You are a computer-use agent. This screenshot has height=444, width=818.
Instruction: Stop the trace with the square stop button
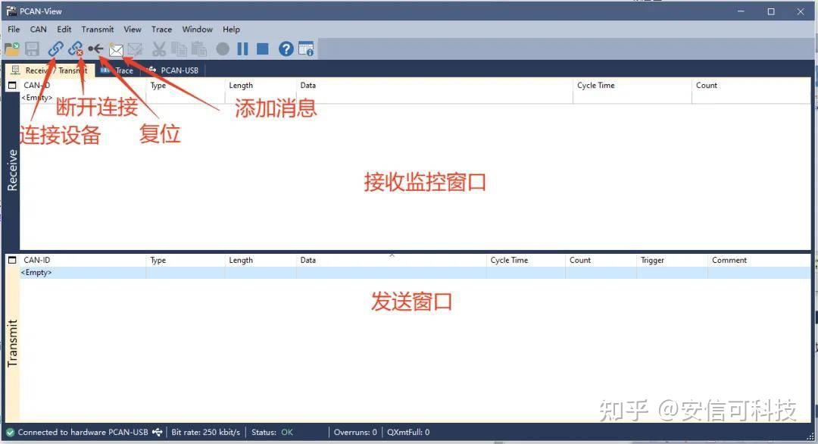pos(262,49)
